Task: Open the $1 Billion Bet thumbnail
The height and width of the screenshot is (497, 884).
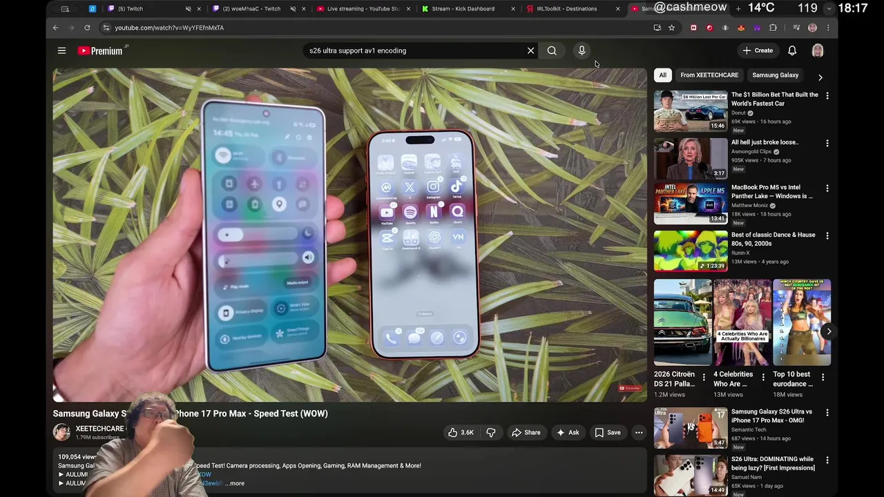Action: [x=691, y=110]
